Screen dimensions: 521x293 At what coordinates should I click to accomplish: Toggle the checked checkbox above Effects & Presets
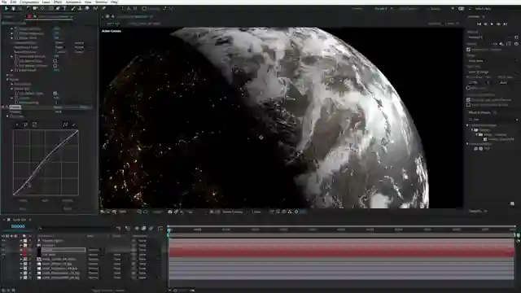pos(469,99)
